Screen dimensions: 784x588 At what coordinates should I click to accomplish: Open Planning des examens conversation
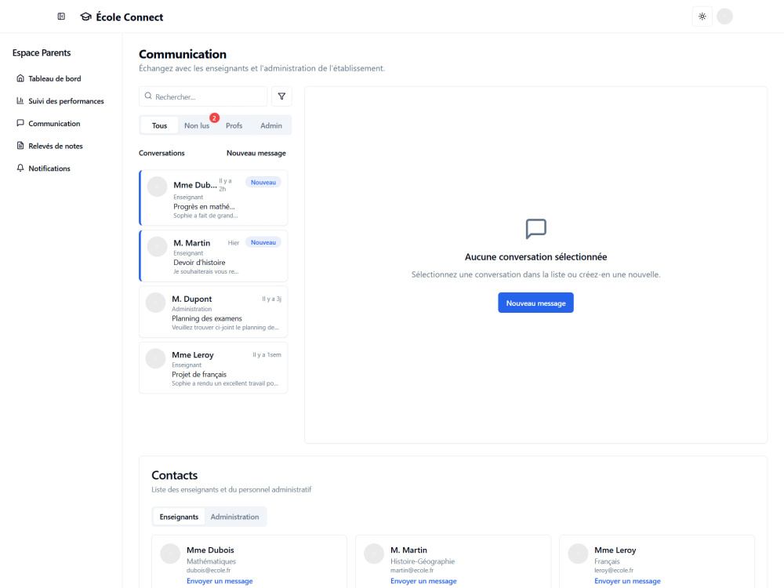(213, 312)
